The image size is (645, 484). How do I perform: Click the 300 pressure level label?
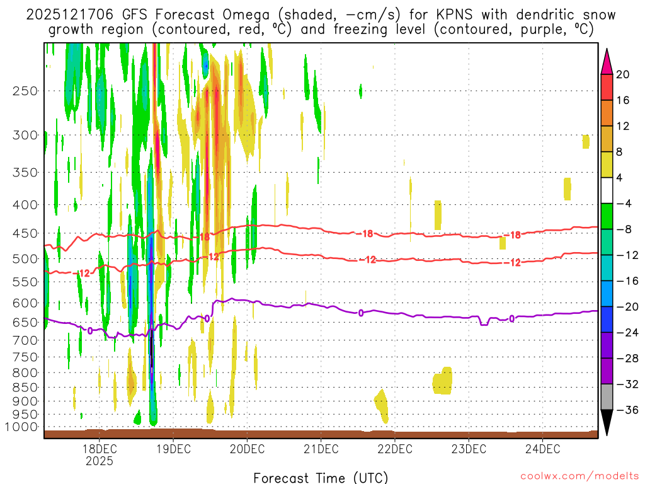click(25, 135)
